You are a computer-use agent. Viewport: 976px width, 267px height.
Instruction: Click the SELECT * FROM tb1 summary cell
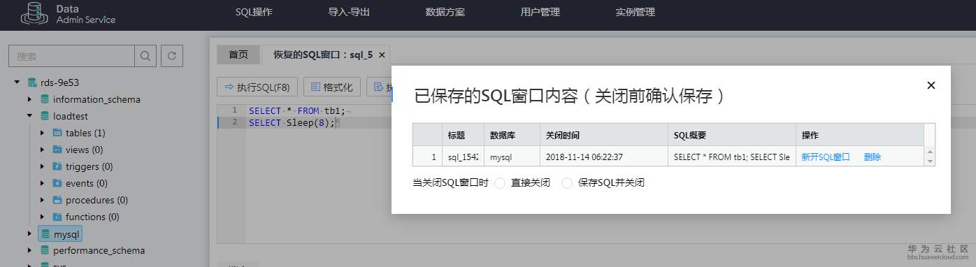coord(731,157)
